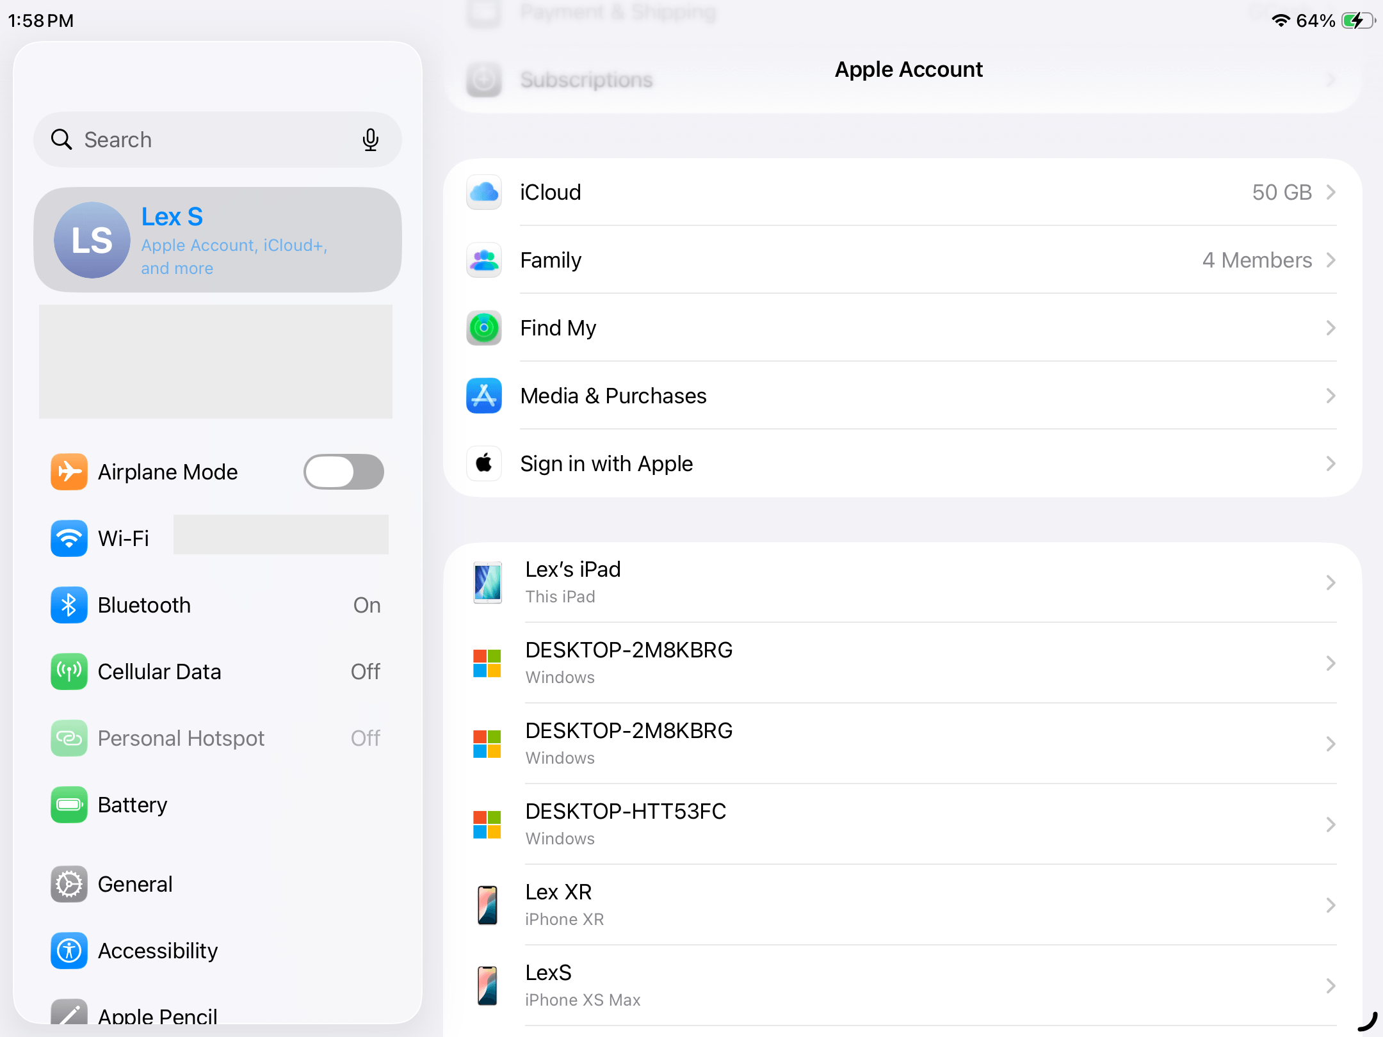Viewport: 1383px width, 1037px height.
Task: Tap the Apple logo beside Sign in with Apple
Action: point(484,463)
